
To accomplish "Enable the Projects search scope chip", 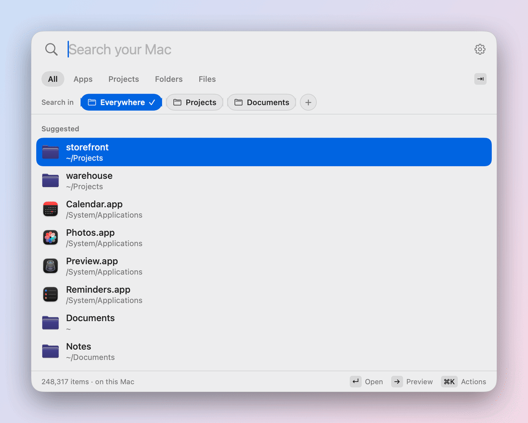I will pyautogui.click(x=195, y=102).
